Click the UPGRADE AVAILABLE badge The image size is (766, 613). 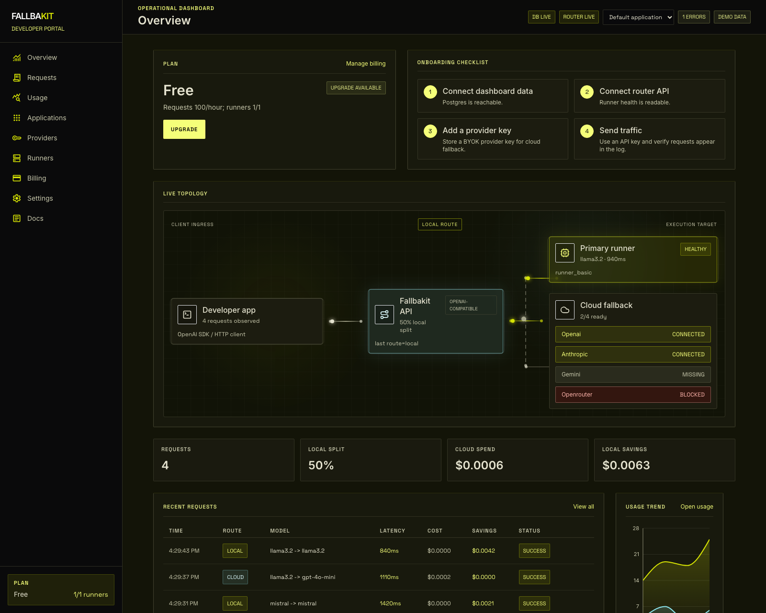[x=356, y=88]
